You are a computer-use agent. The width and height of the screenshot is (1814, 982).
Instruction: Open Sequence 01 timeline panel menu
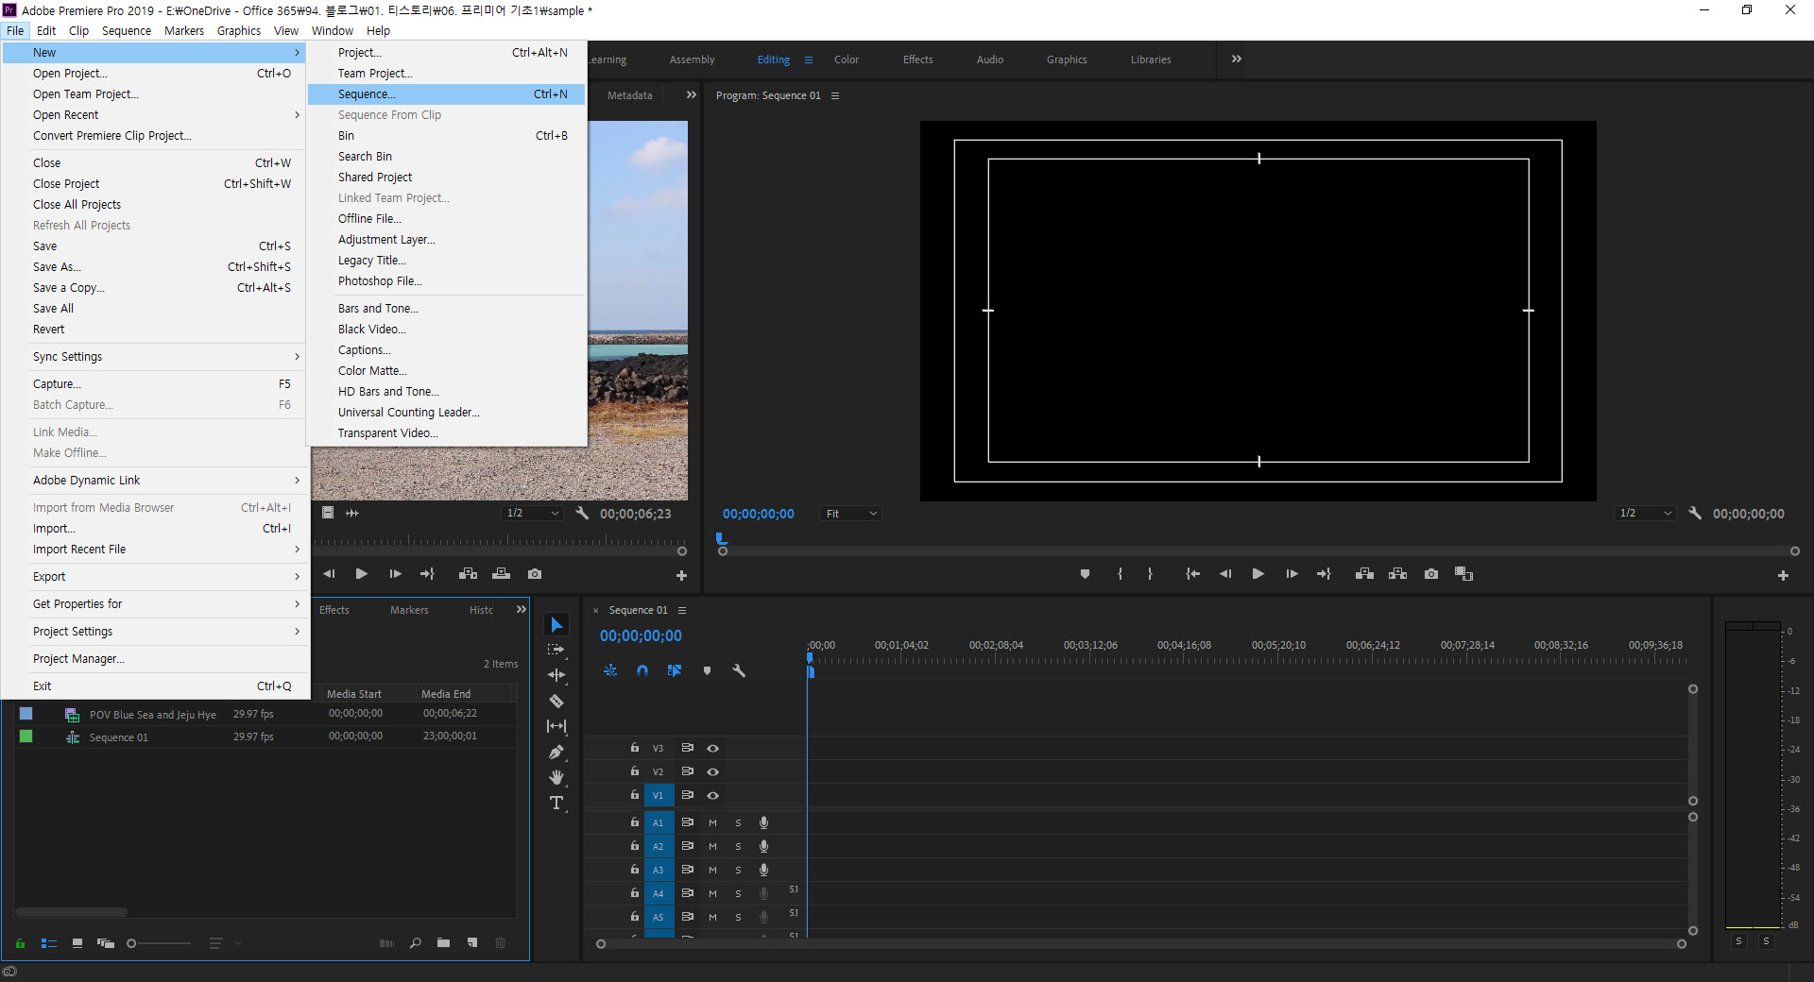[682, 610]
